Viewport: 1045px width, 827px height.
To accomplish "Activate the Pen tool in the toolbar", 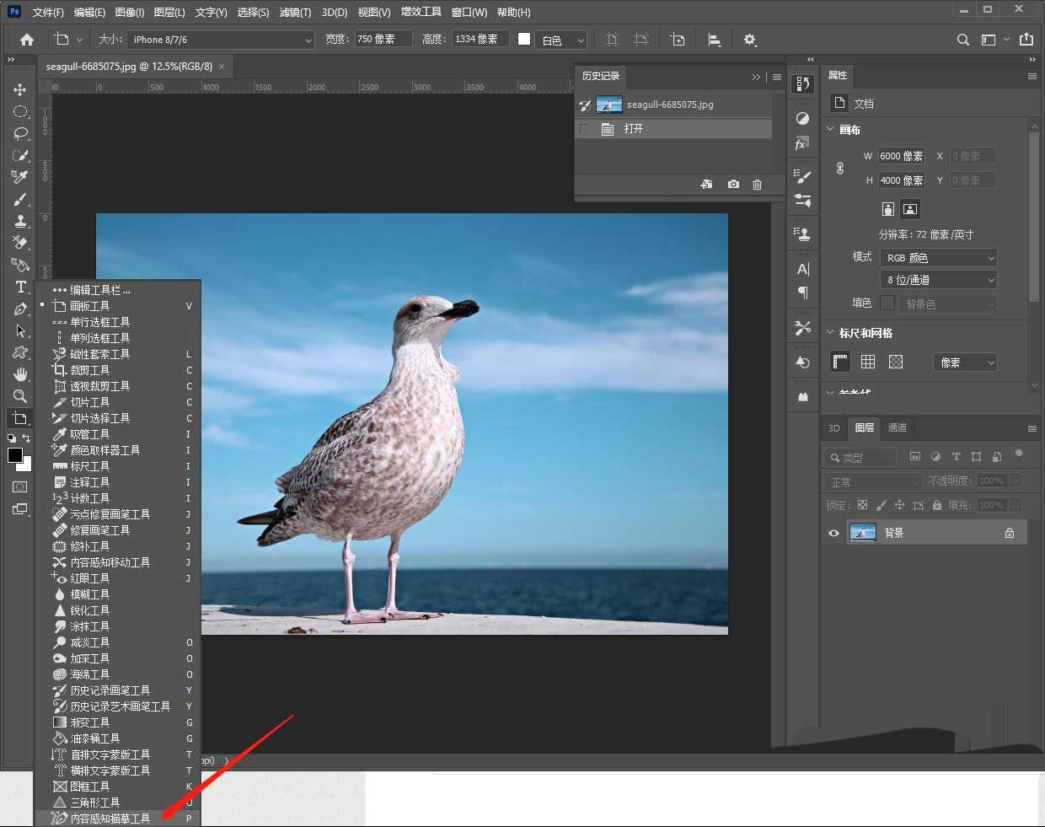I will tap(20, 309).
